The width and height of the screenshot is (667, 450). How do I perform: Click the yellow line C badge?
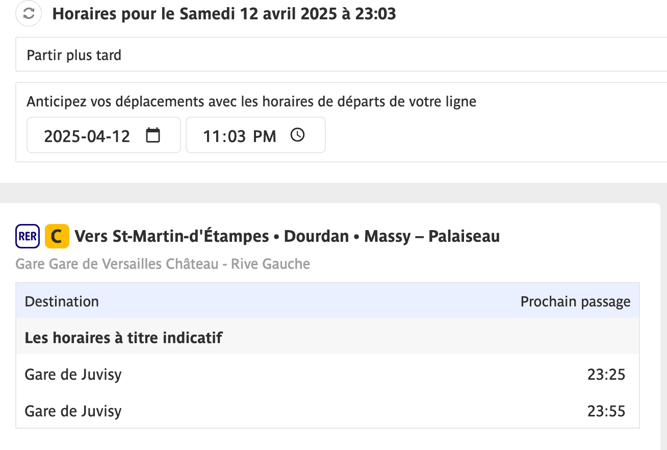(57, 237)
